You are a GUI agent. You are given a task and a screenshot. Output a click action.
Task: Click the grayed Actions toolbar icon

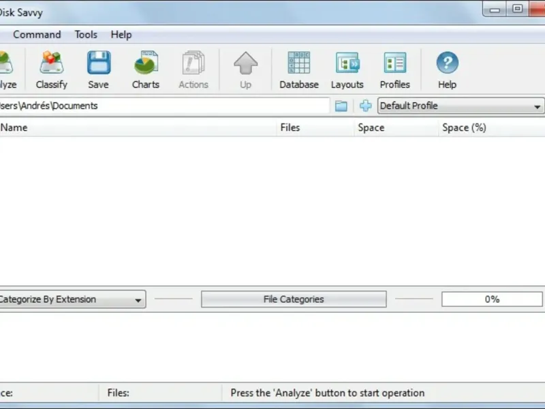[x=193, y=70]
